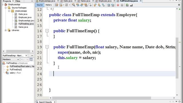Open Name.java editor tab
Image resolution: width=183 pixels, height=103 pixels.
coord(85,1)
